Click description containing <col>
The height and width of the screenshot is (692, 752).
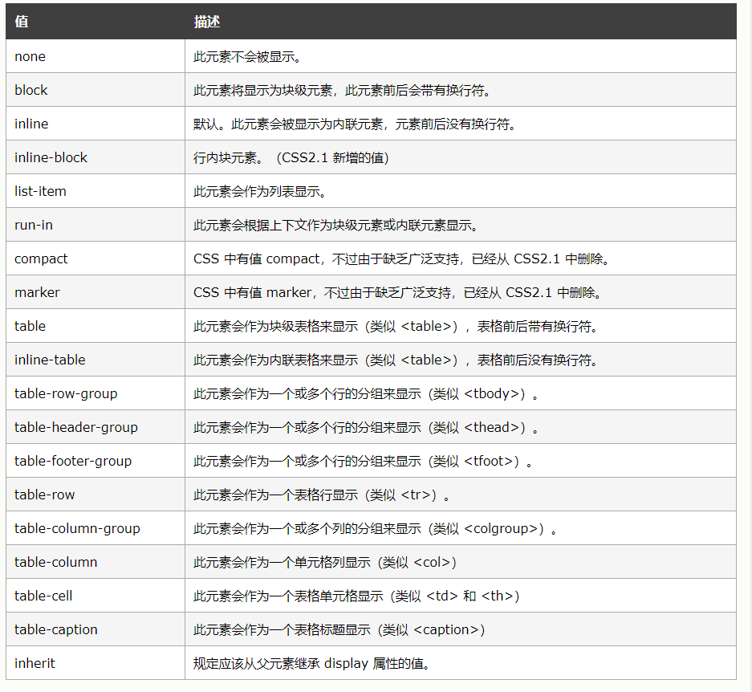pyautogui.click(x=325, y=562)
